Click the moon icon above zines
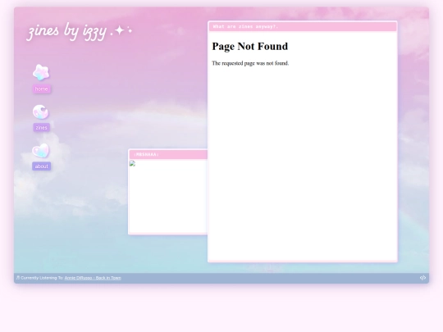The width and height of the screenshot is (443, 332). coord(41,111)
